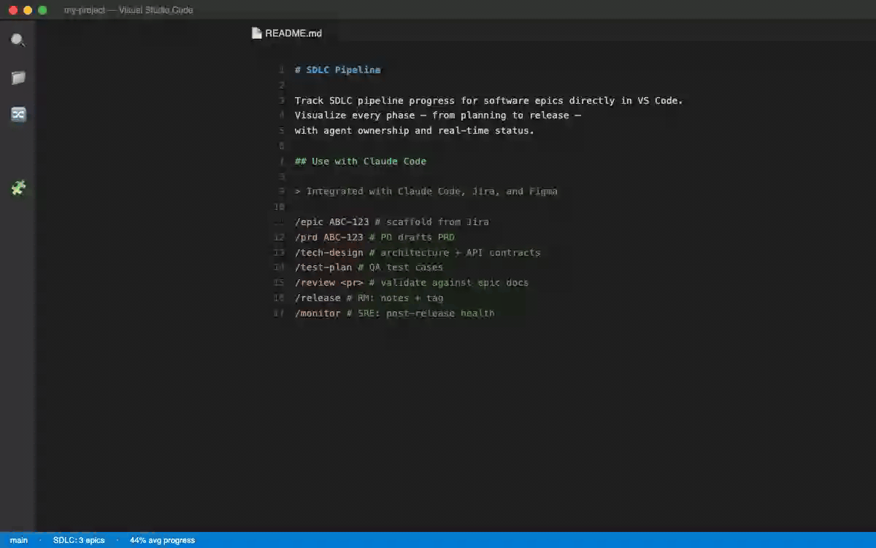Click the 44% avg progress indicator

[161, 540]
